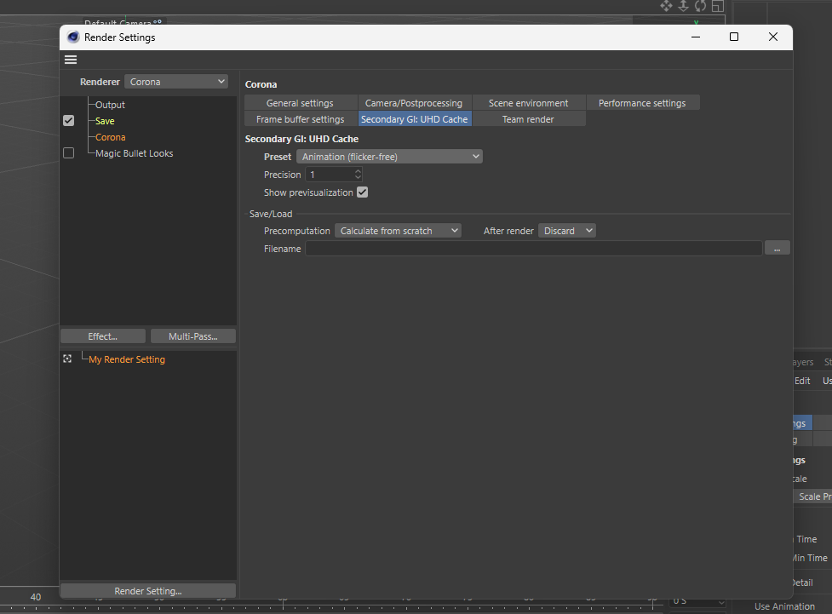Uncheck Show previsualization
The image size is (832, 614).
[363, 192]
